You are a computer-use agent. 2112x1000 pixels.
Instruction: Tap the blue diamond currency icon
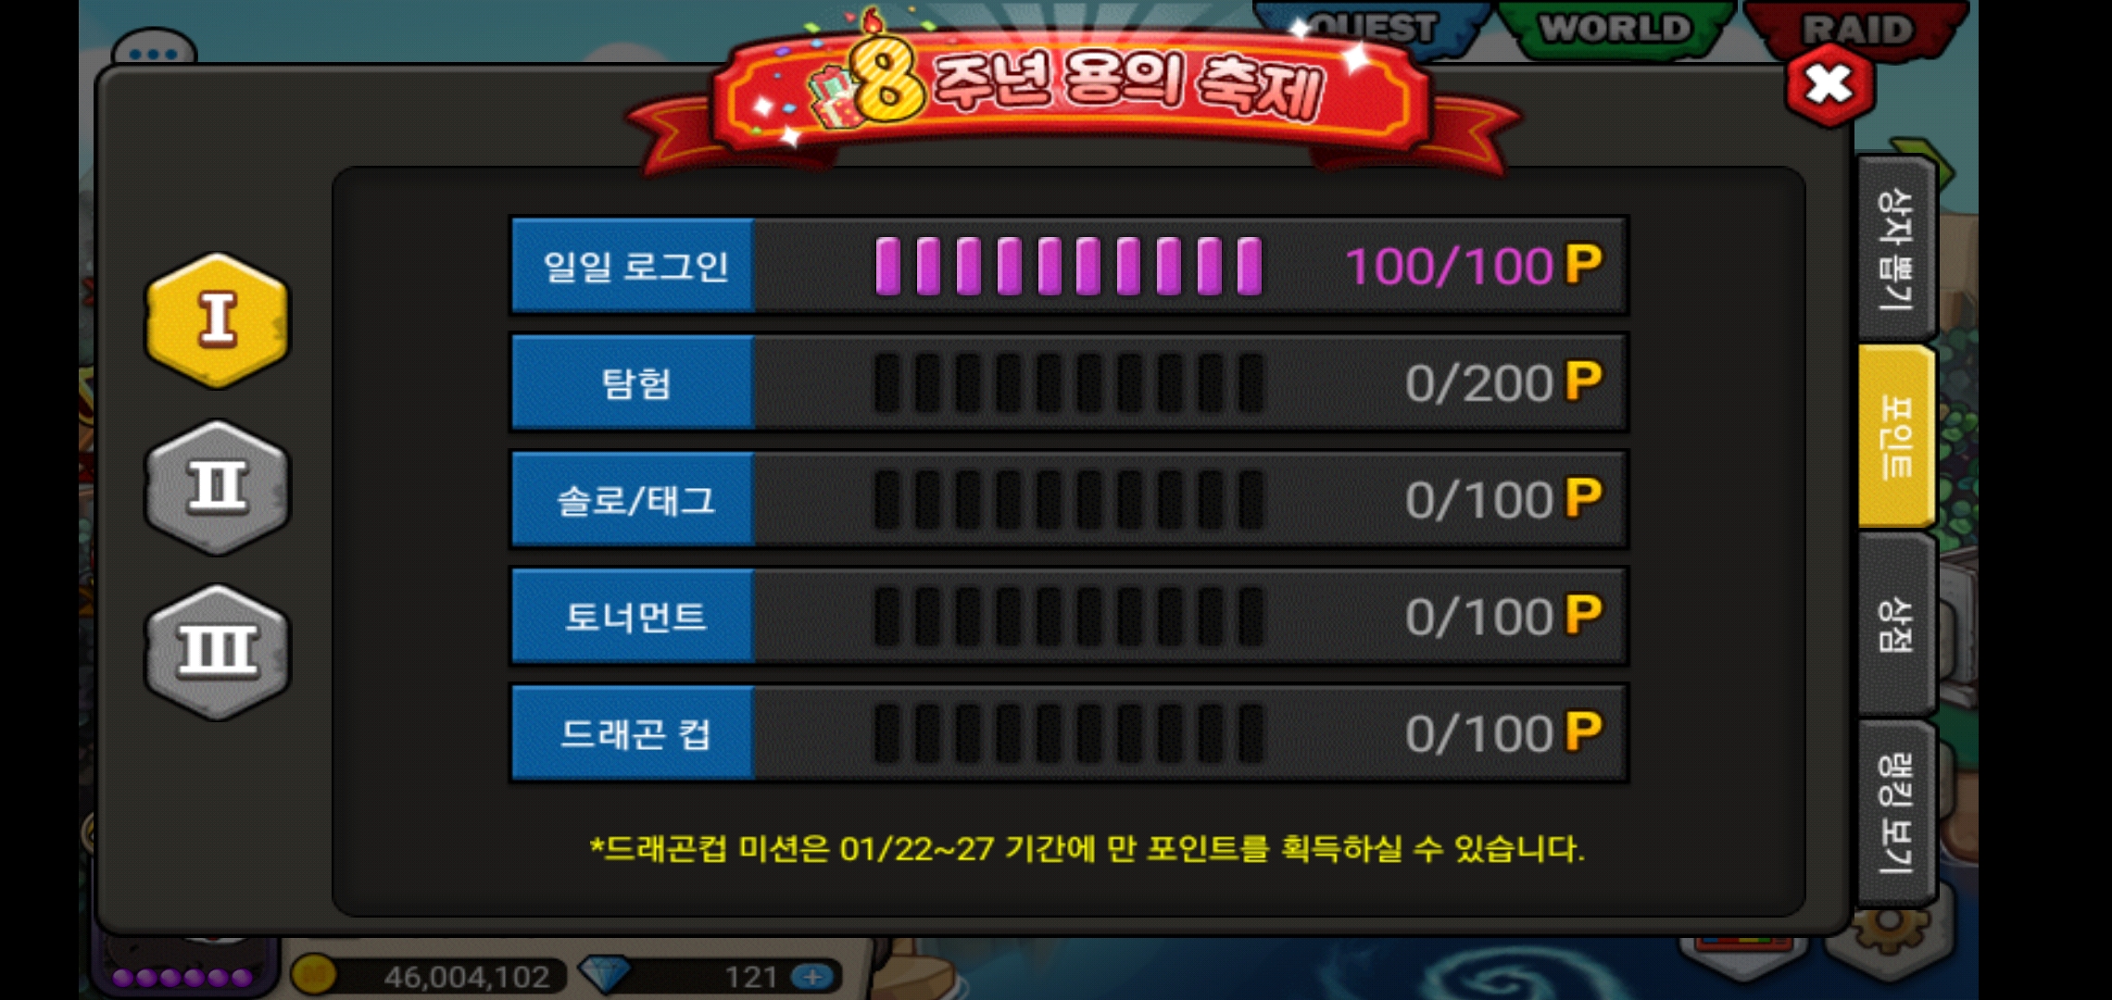[604, 974]
